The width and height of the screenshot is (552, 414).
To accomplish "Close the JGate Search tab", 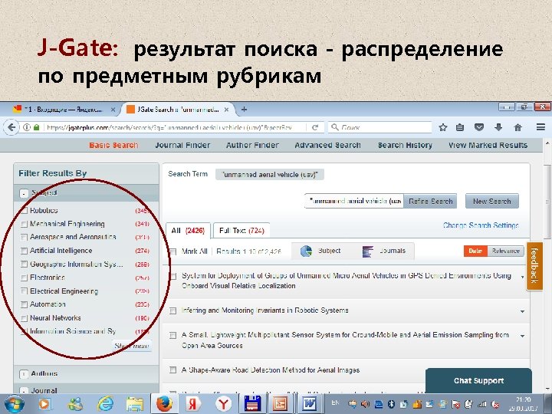I will pyautogui.click(x=226, y=110).
